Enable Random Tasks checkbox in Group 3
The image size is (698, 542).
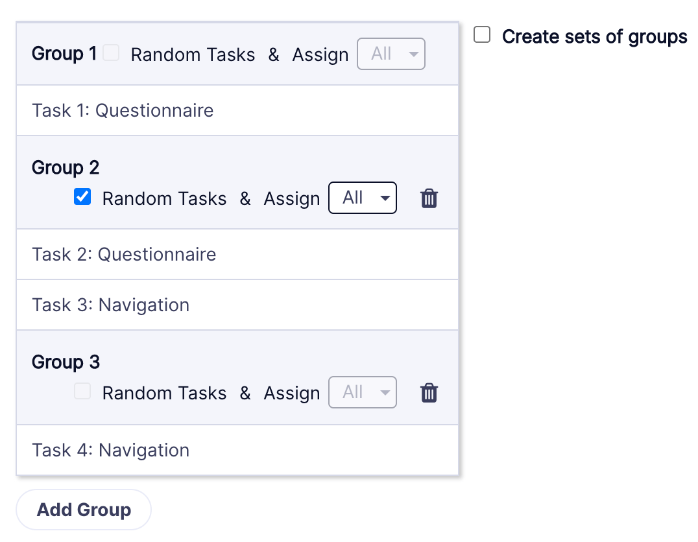click(82, 392)
